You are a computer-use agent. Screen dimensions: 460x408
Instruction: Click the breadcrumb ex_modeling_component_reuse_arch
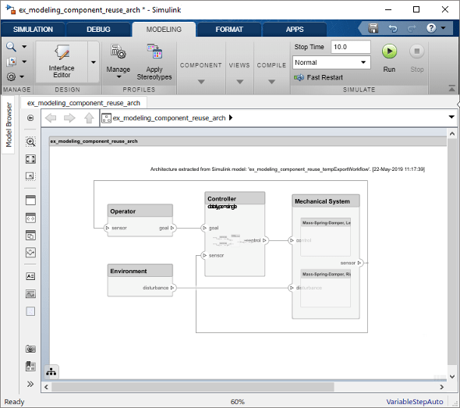[169, 118]
